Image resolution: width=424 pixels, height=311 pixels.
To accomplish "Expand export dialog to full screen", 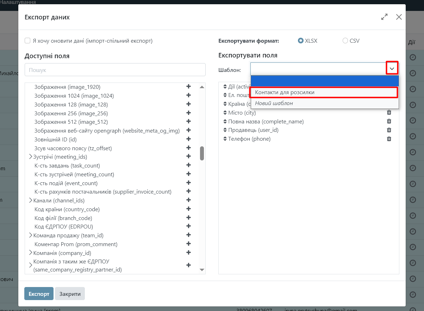I will [x=384, y=17].
